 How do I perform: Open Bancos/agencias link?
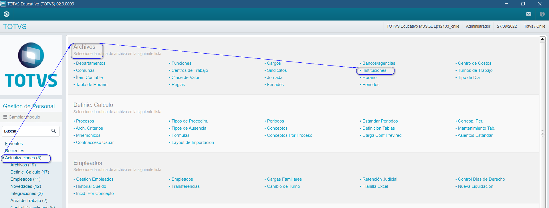[x=378, y=63]
